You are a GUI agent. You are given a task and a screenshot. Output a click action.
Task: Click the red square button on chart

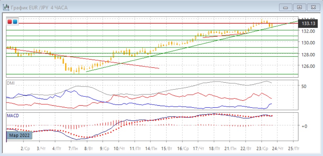10,22
